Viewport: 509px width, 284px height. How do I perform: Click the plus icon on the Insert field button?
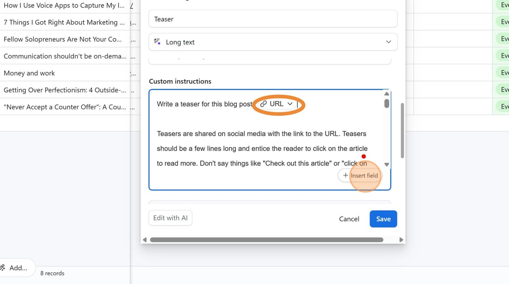(345, 175)
